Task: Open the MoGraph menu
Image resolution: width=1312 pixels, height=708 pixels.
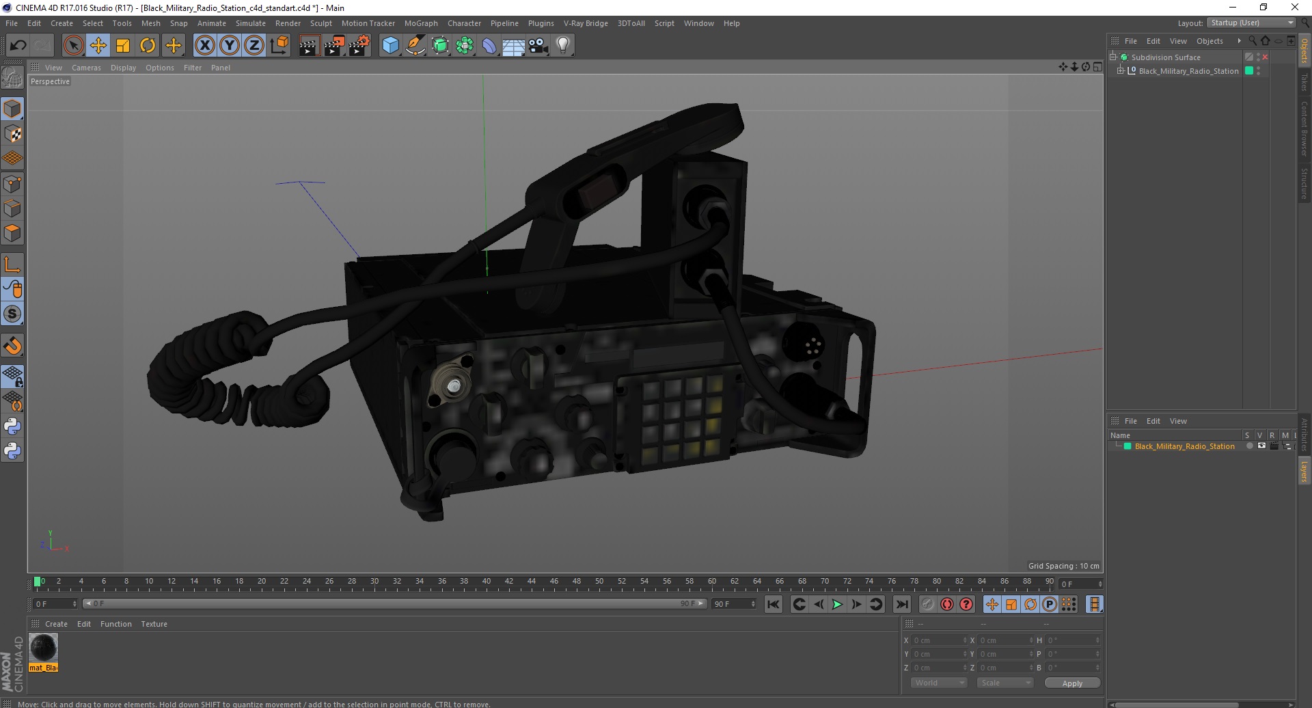Action: click(421, 23)
